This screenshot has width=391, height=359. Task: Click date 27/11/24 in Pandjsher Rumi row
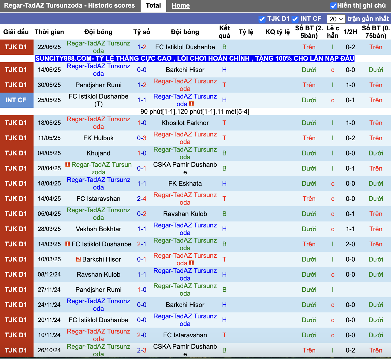pos(49,290)
